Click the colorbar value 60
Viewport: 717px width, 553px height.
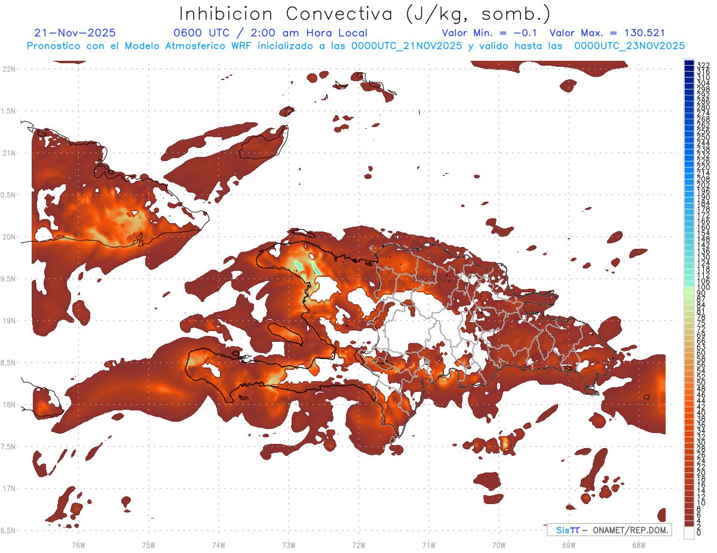[701, 353]
